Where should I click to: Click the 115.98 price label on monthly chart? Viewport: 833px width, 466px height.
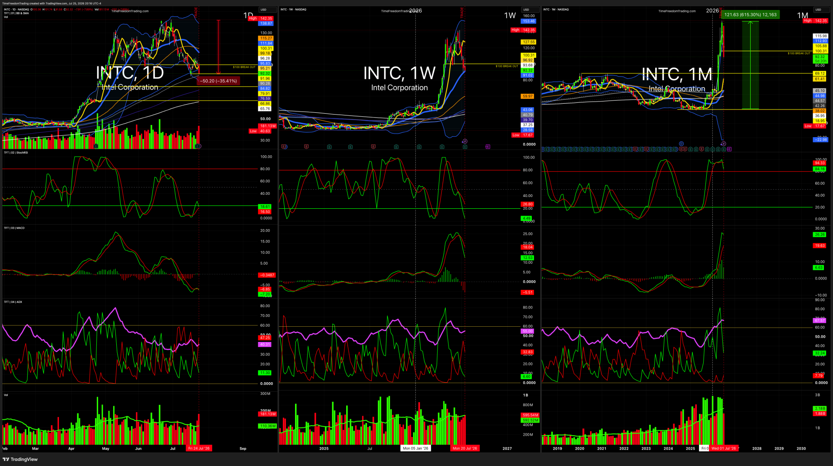[x=821, y=36]
